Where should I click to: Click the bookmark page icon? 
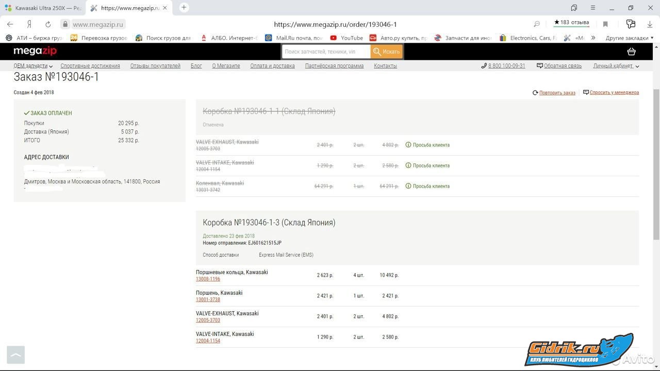[x=605, y=24]
